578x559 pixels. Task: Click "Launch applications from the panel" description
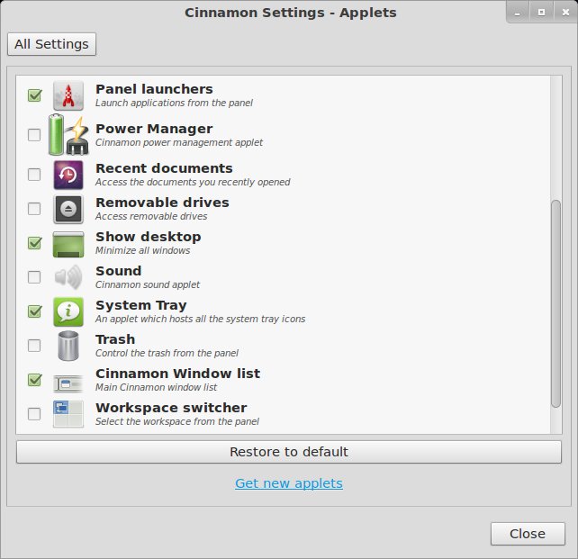[x=174, y=104]
